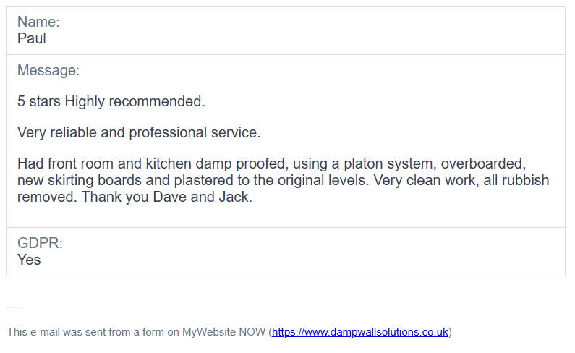Viewport: 575px width, 353px height.
Task: Click the "Very reliable and professional service." line
Action: tap(139, 133)
